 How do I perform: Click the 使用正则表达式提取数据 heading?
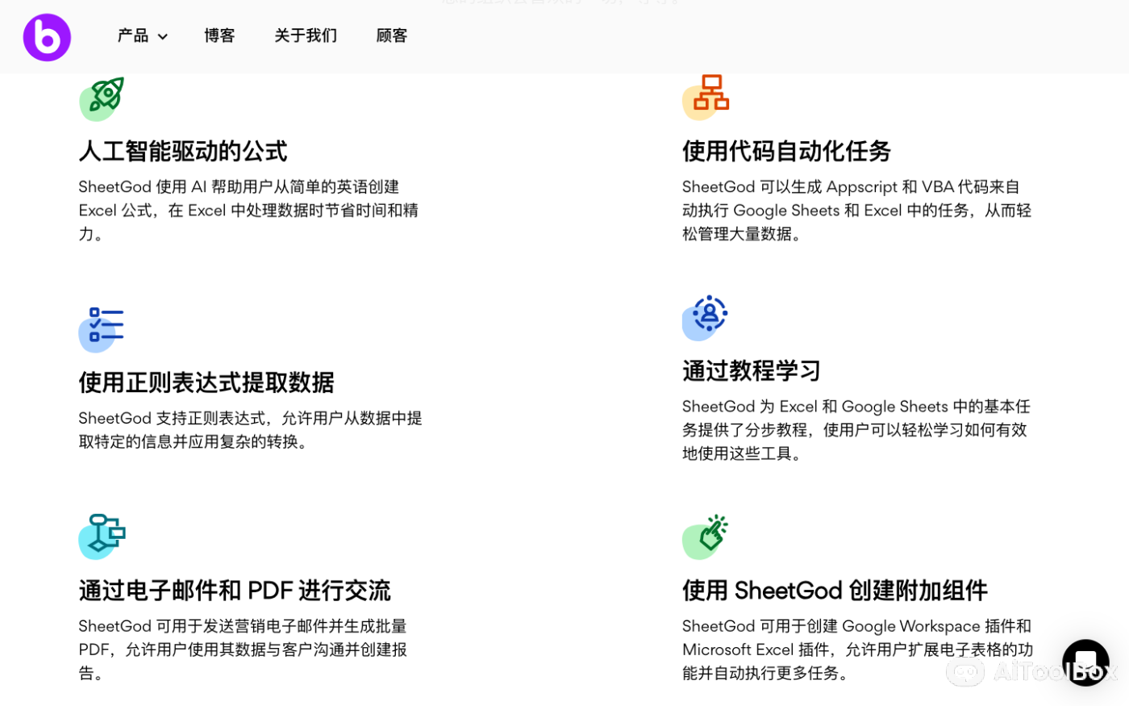pos(206,382)
